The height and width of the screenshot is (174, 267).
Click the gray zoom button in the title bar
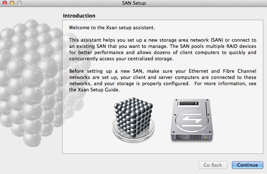(19, 3)
